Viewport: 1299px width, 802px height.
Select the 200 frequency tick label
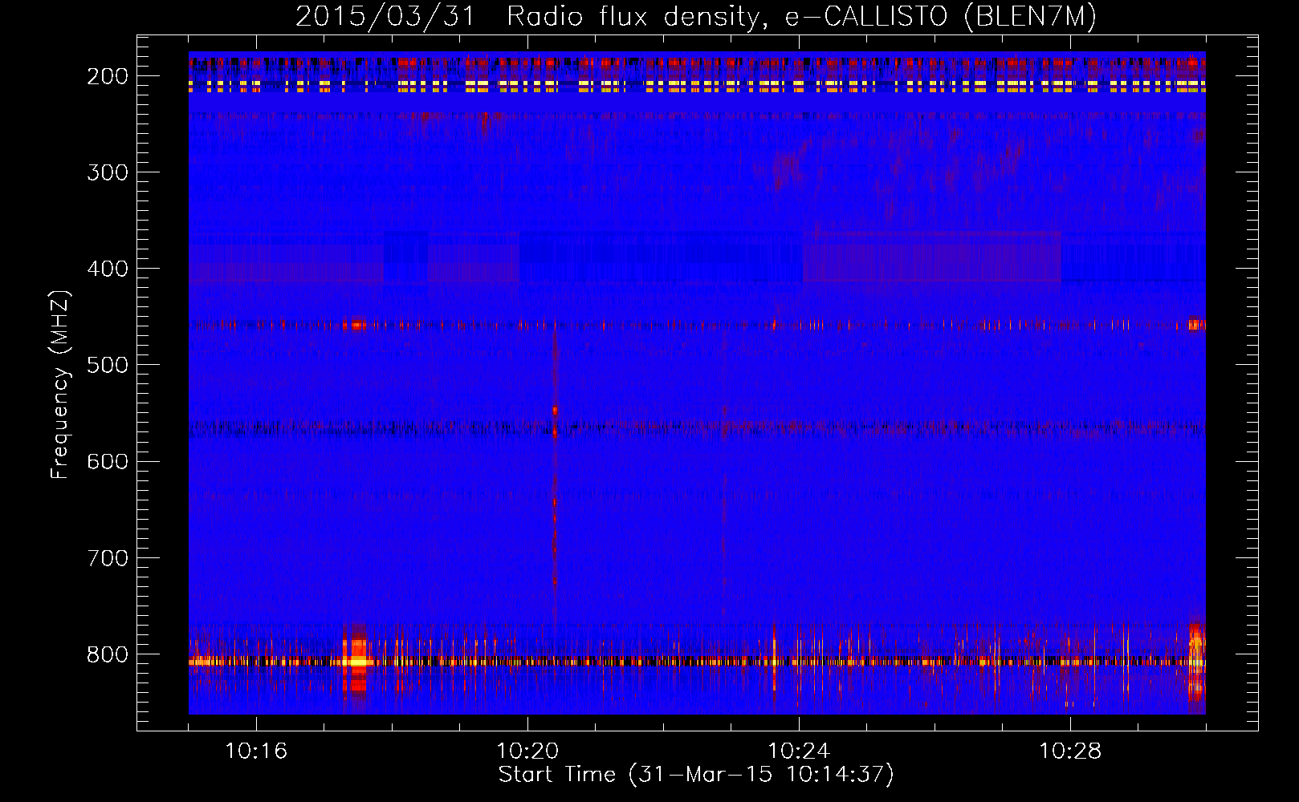coord(108,76)
